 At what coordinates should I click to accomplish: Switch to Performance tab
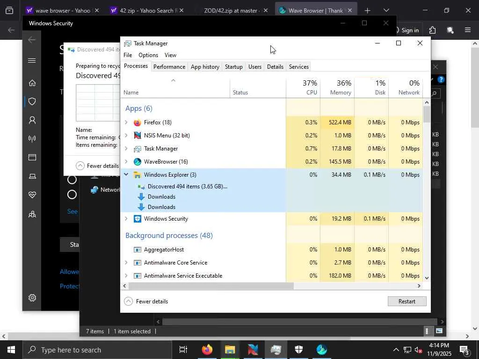pos(169,66)
